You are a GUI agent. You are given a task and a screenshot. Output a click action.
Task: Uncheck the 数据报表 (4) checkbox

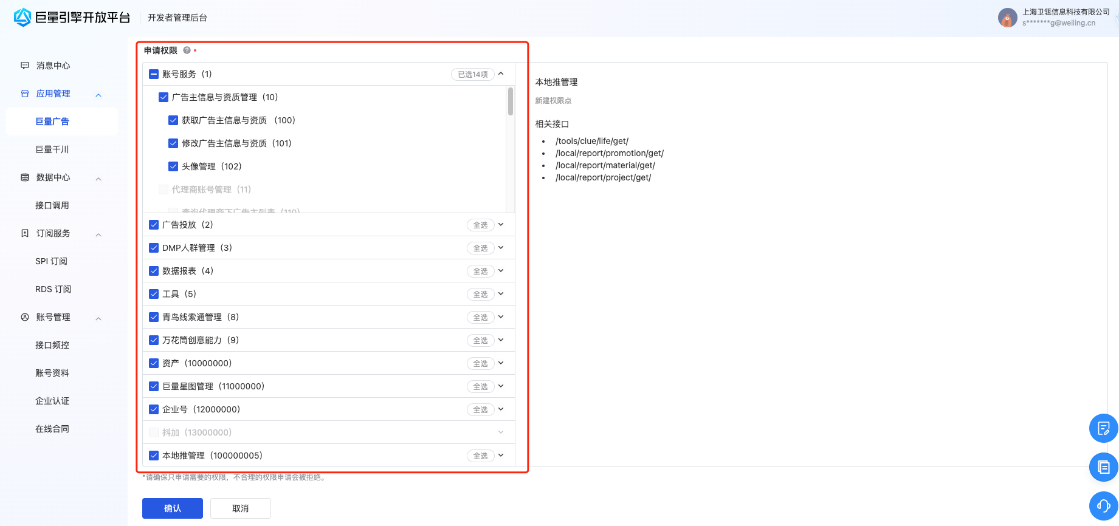154,271
